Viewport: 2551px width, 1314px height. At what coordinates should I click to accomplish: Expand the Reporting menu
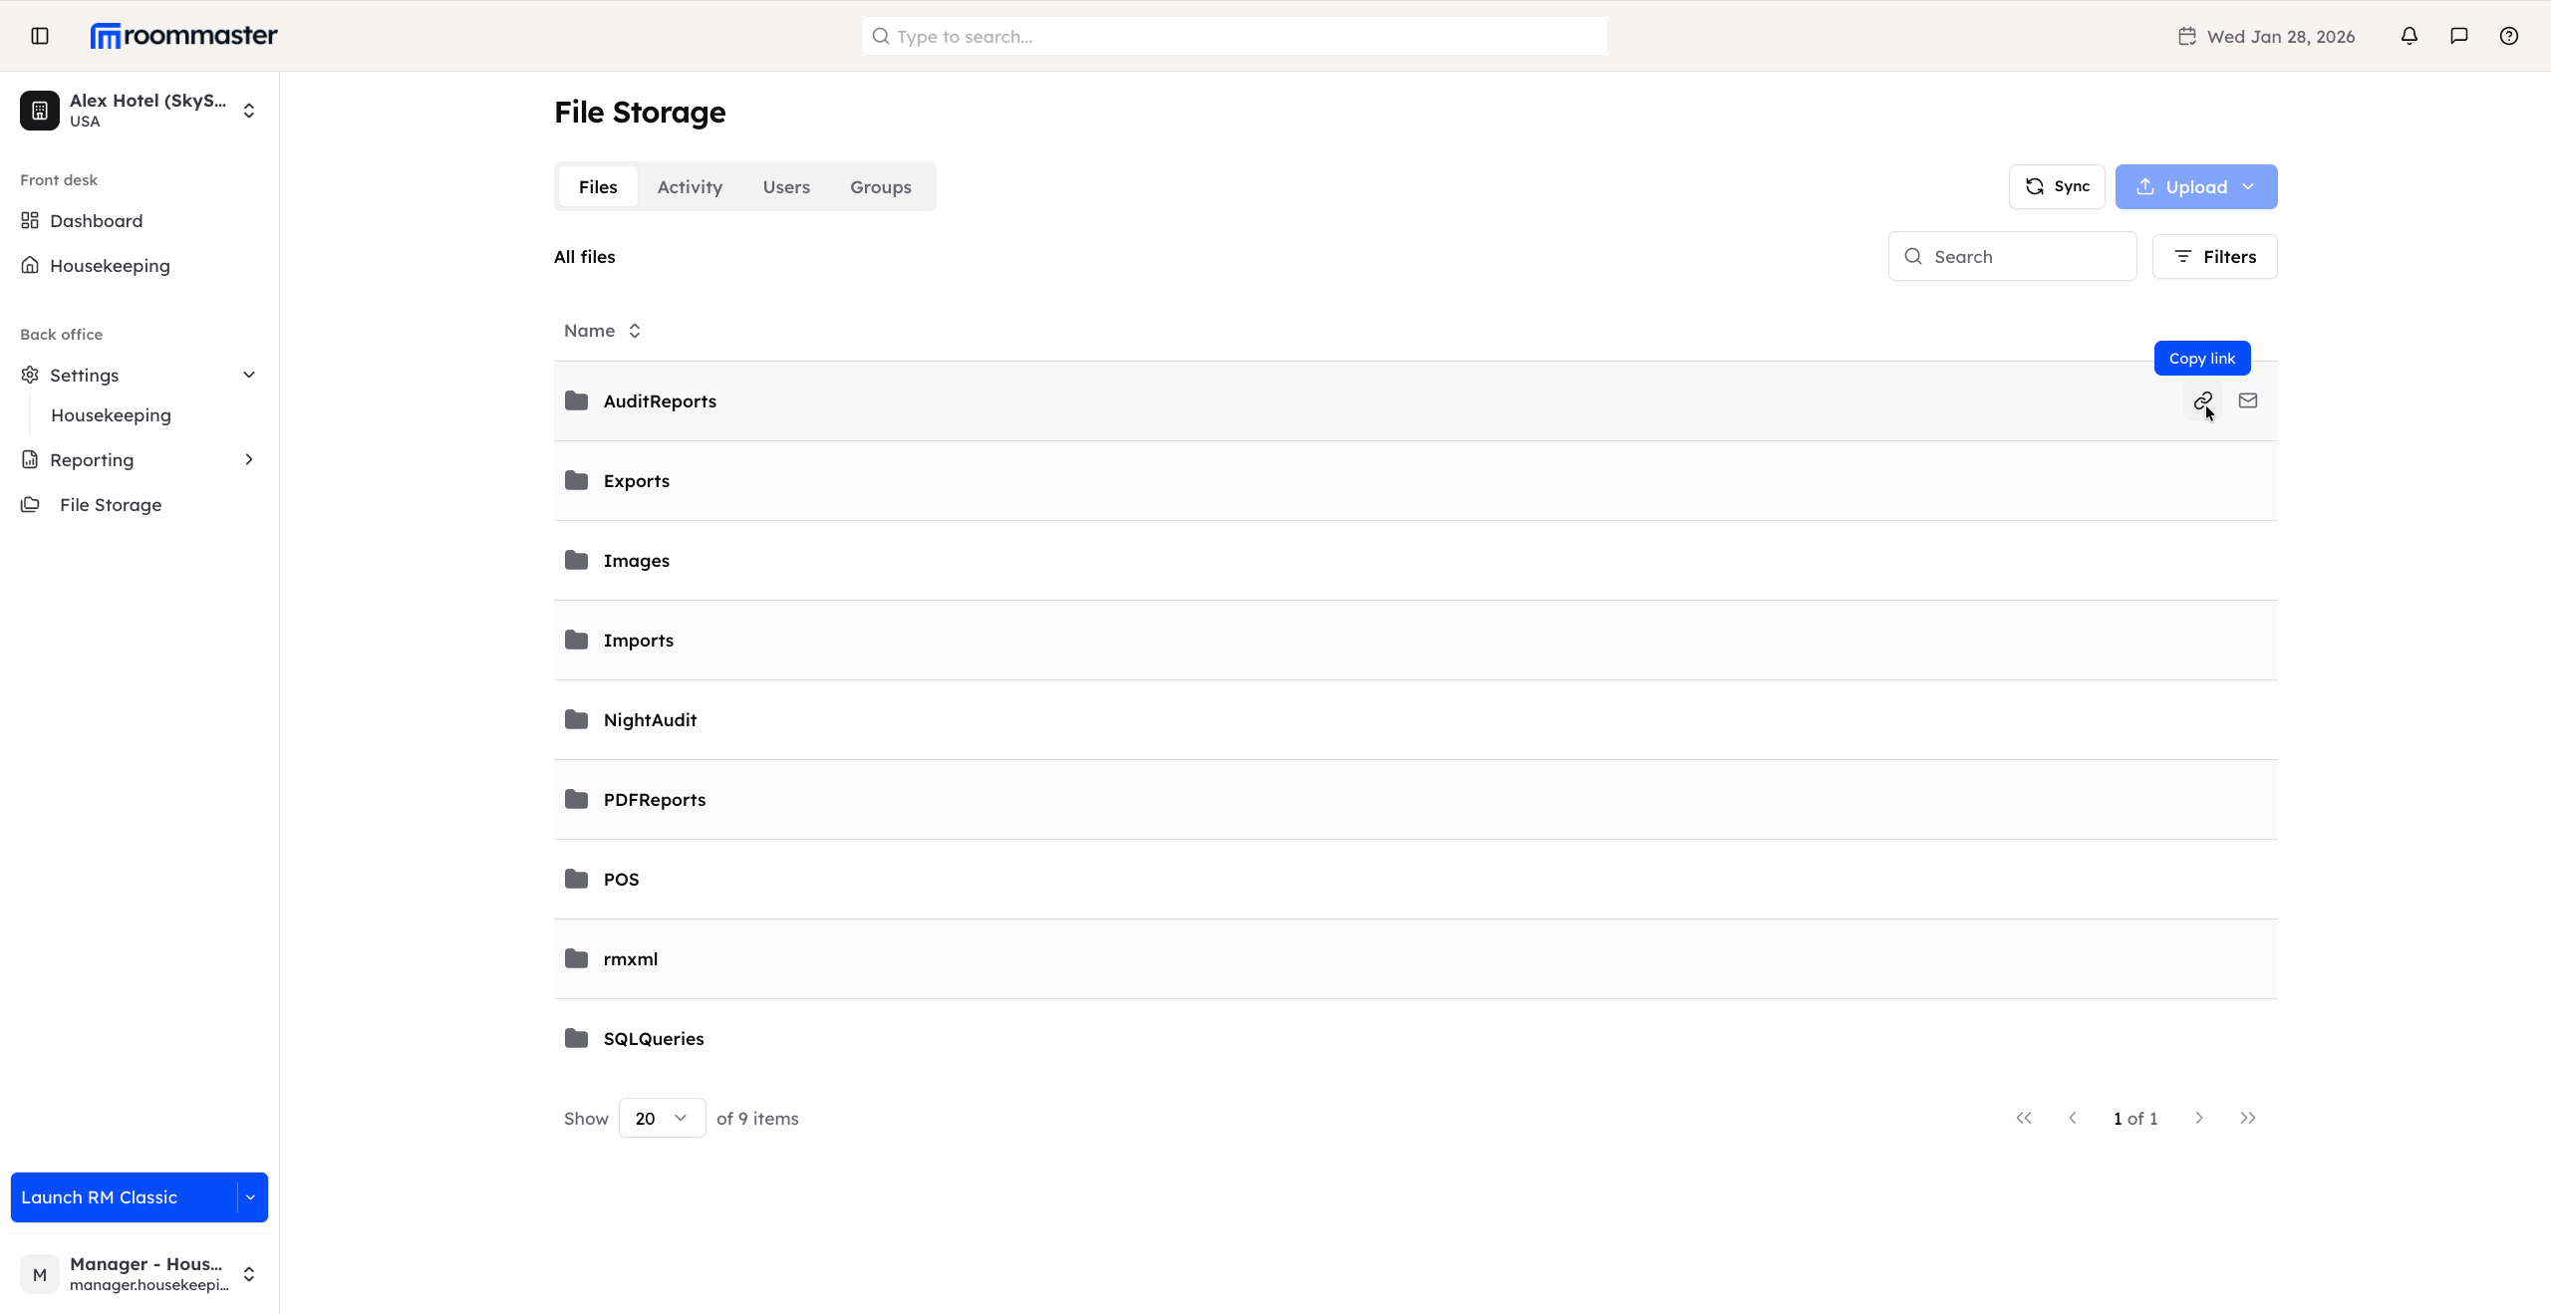click(x=248, y=459)
